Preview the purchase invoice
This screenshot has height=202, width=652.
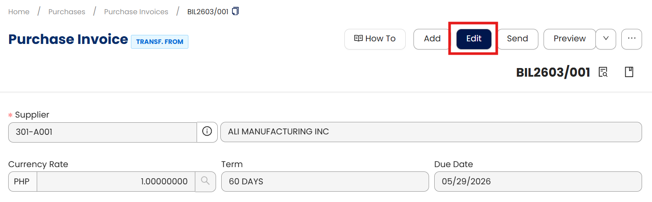click(569, 39)
